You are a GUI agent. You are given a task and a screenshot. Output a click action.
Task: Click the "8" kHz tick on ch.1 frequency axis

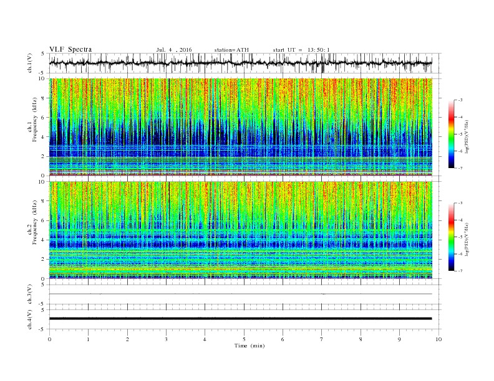click(x=44, y=98)
